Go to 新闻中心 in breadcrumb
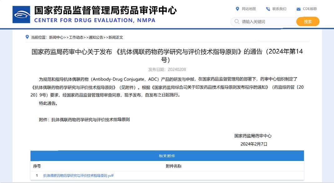Image resolution: width=334 pixels, height=183 pixels. pyautogui.click(x=56, y=37)
